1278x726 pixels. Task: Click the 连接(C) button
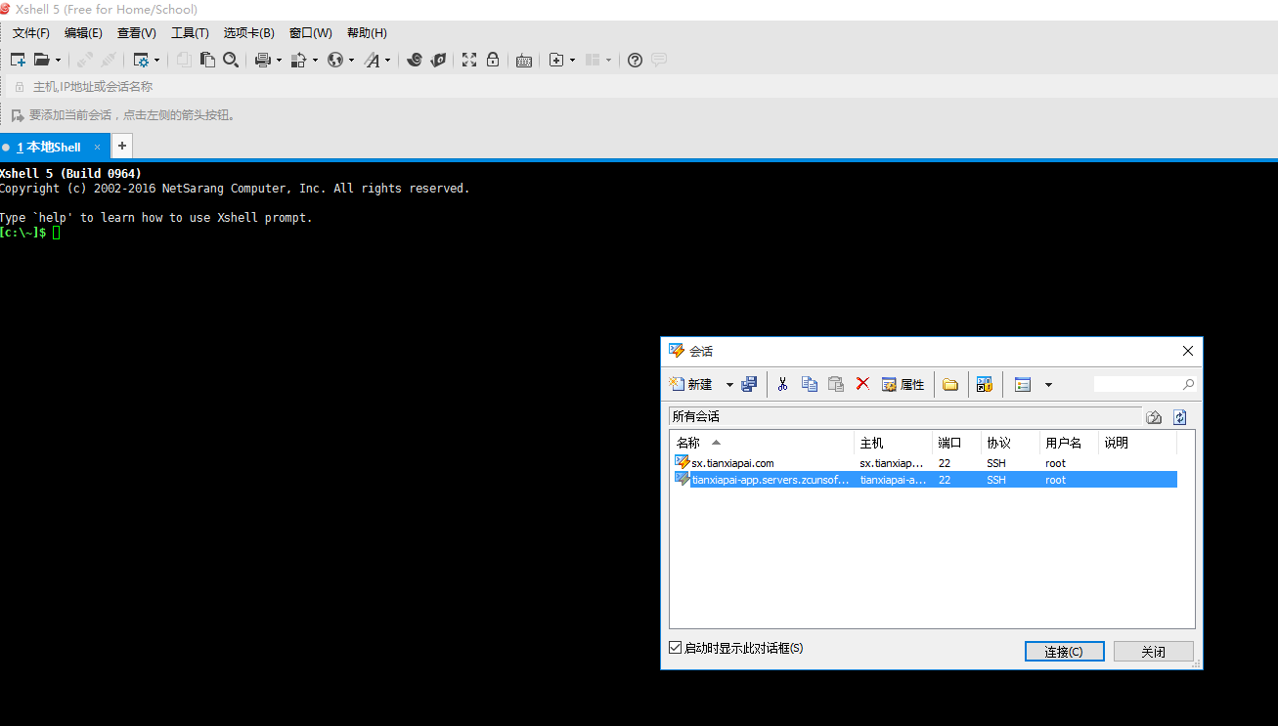(x=1064, y=652)
